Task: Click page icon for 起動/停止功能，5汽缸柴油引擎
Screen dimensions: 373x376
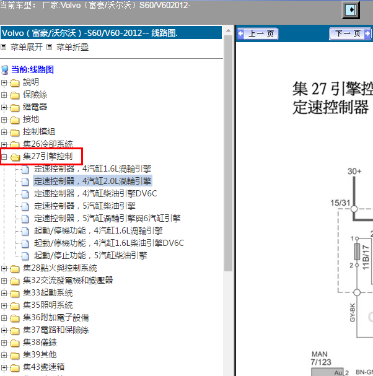Action: point(25,256)
